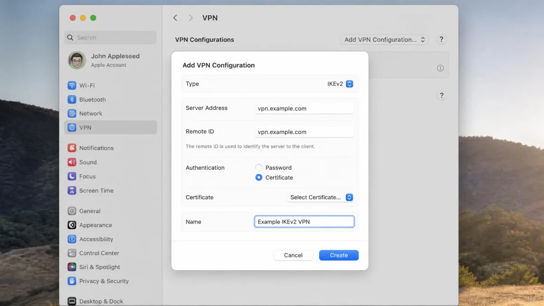Image resolution: width=544 pixels, height=306 pixels.
Task: Click the Accessibility icon in sidebar
Action: coord(72,239)
